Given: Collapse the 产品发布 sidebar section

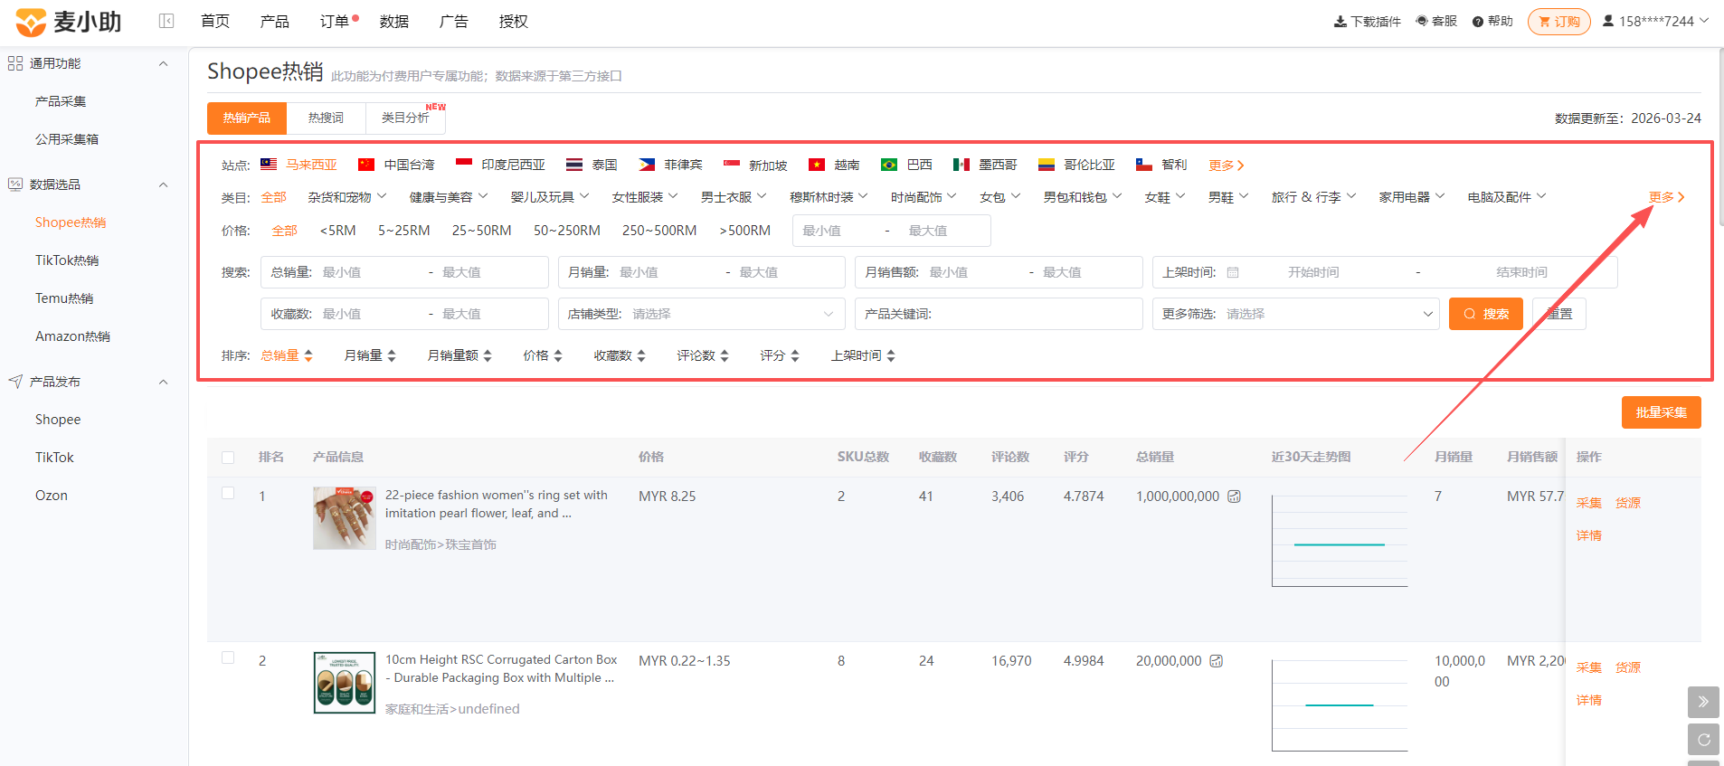Looking at the screenshot, I should [164, 382].
